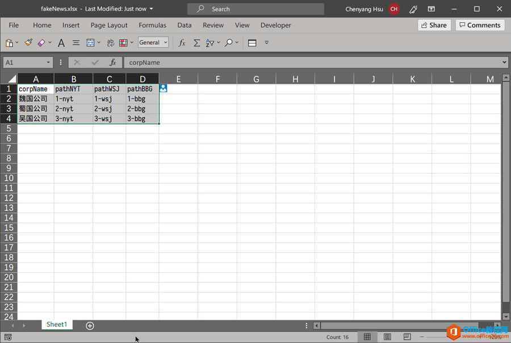
Task: Click the Share button
Action: pyautogui.click(x=434, y=25)
